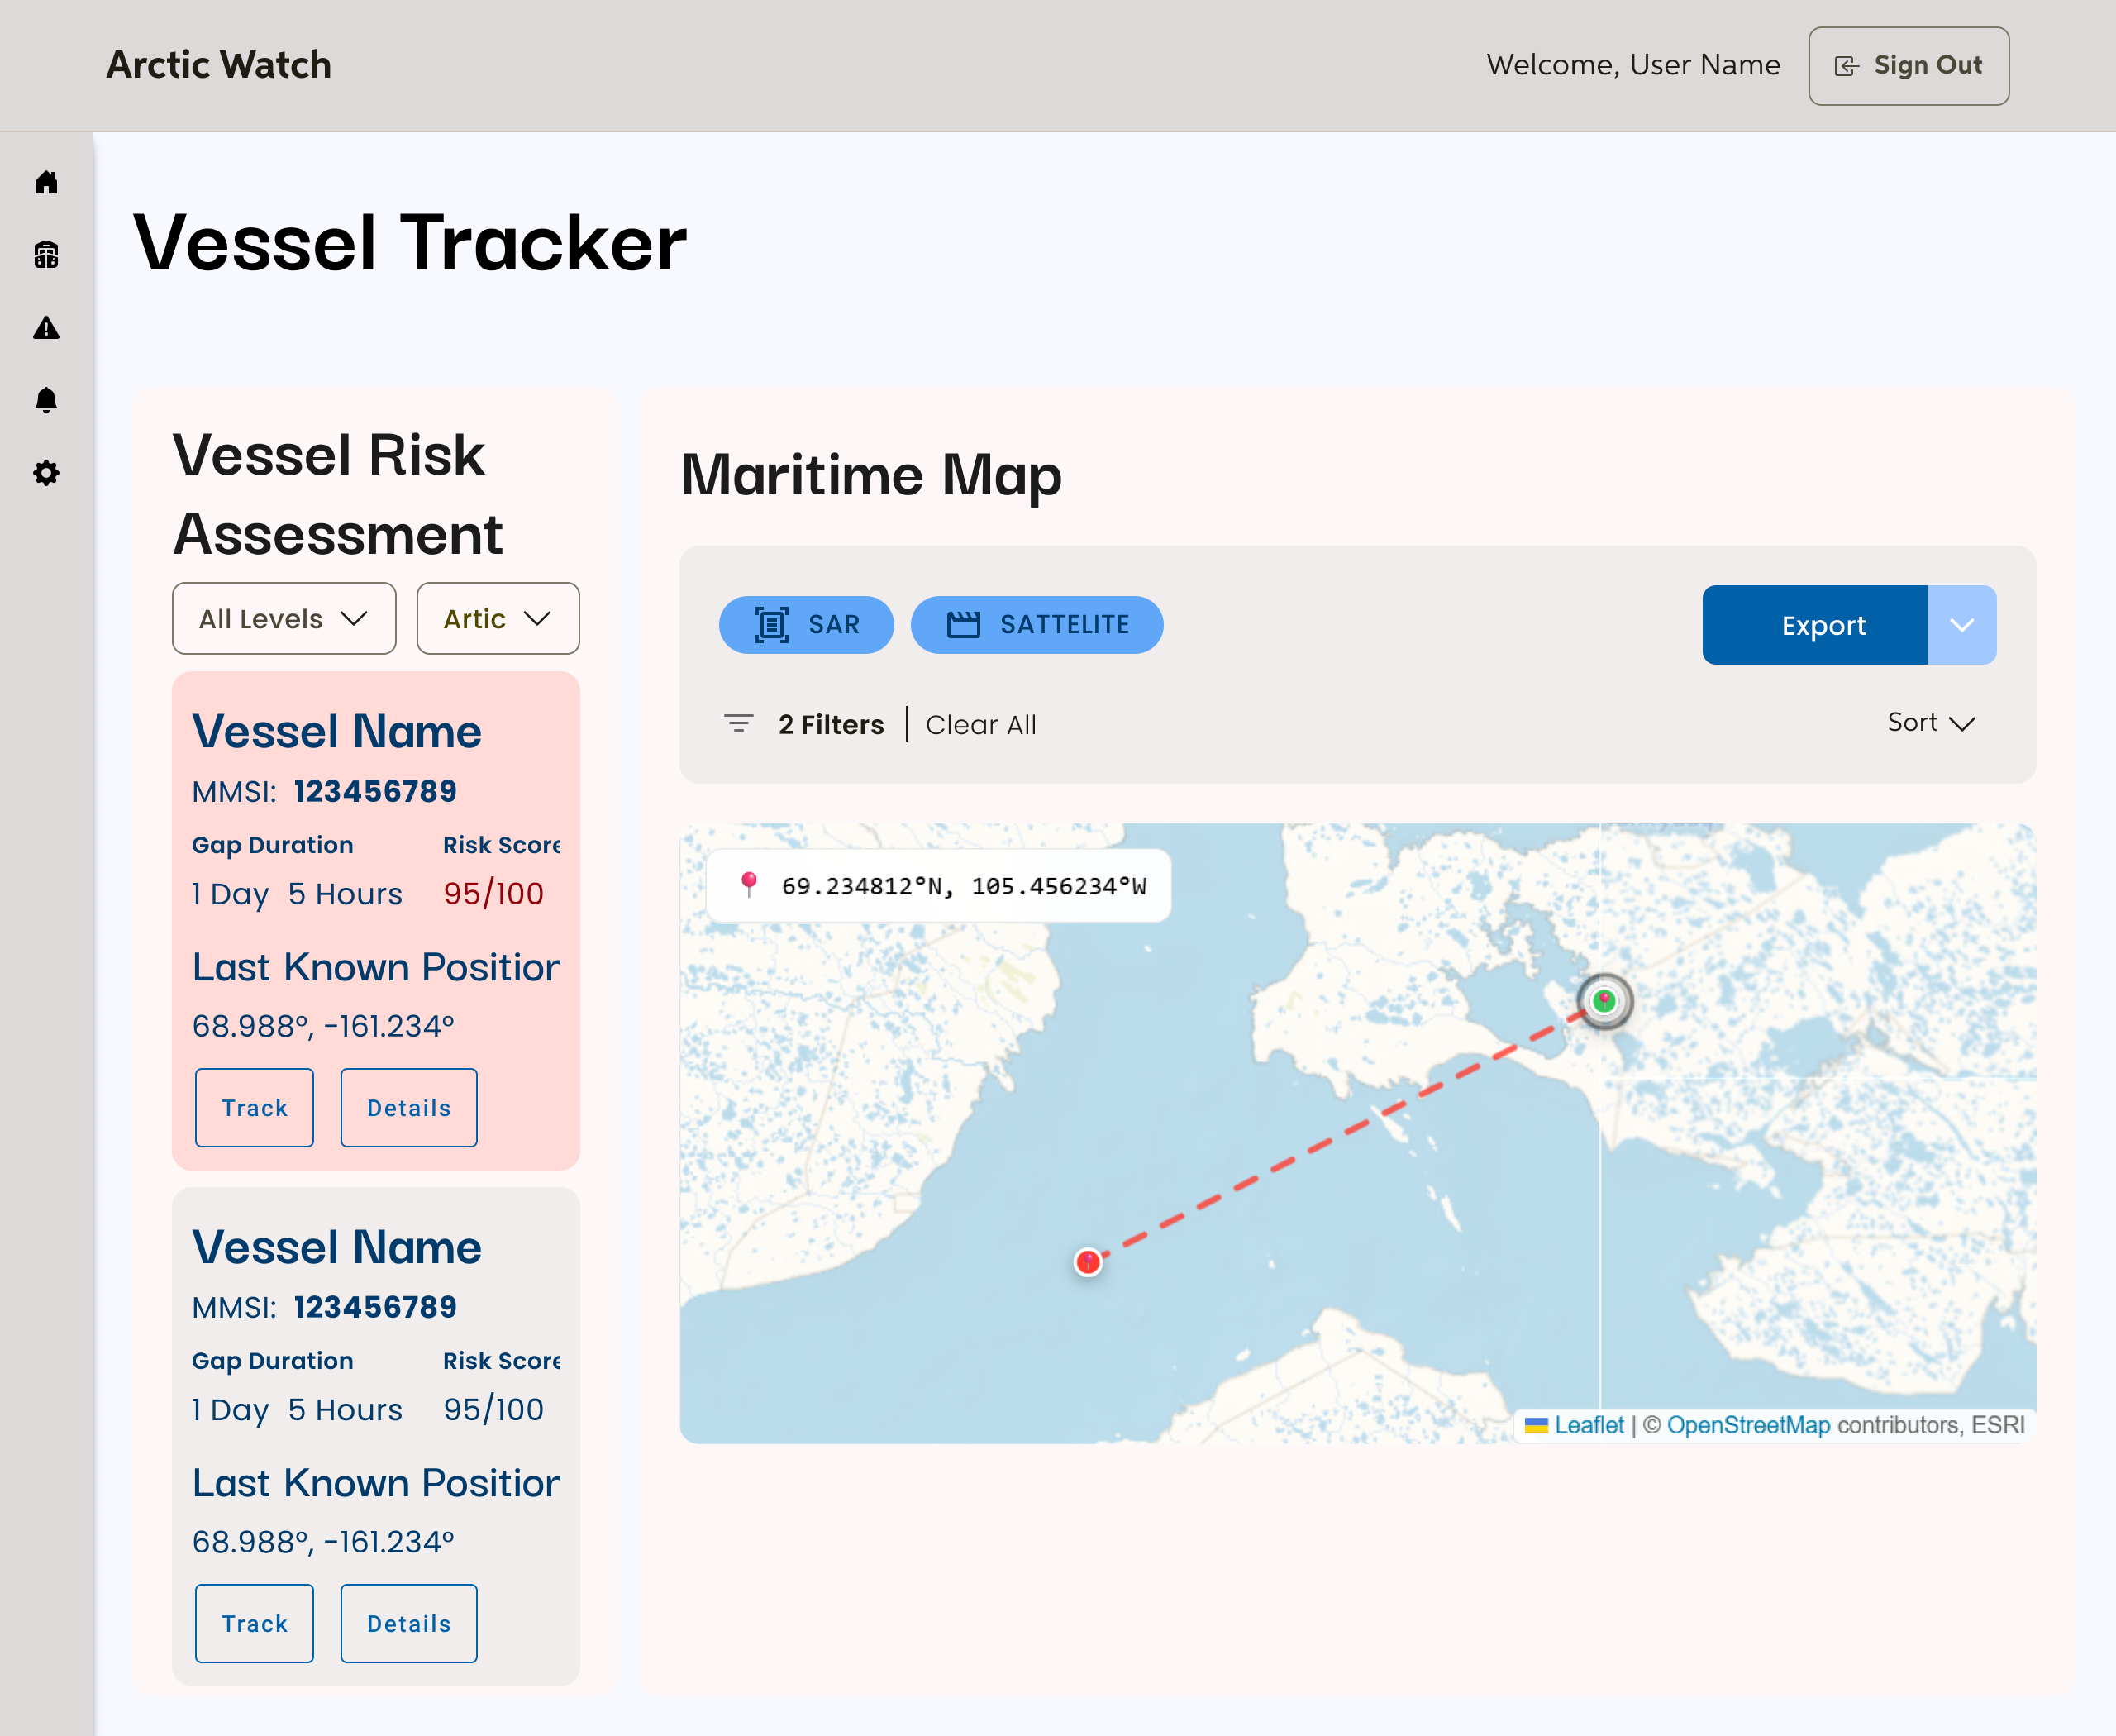Toggle the SATTELITE layer chip
This screenshot has height=1736, width=2116.
coord(1036,625)
